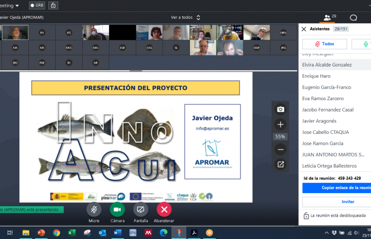The width and height of the screenshot is (371, 239).
Task: Open Microsoft Edge from the taskbar
Action: [x=163, y=233]
